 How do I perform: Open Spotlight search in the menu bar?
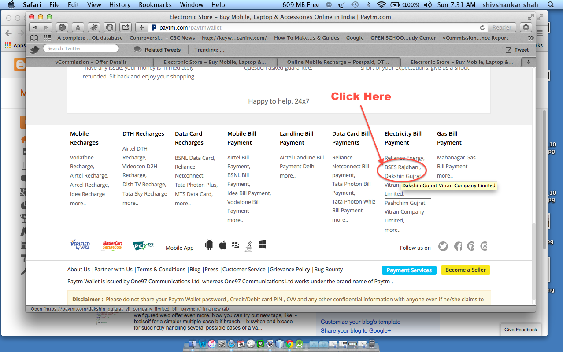(550, 5)
